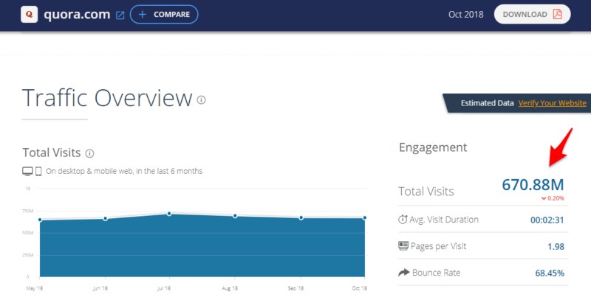Click the Oct 2018 date label
Viewport: 591px width, 297px height.
pyautogui.click(x=466, y=14)
